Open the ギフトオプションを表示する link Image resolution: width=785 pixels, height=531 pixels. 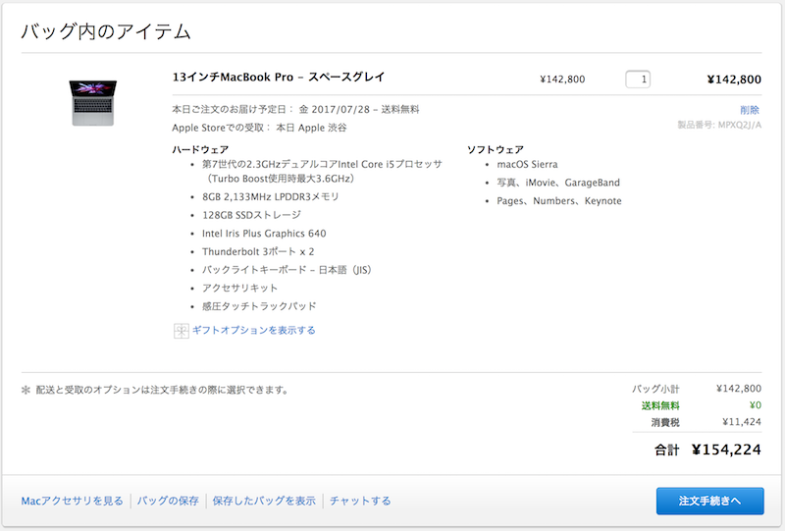coord(254,330)
